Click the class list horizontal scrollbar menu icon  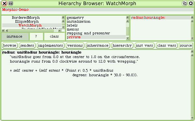3,30
